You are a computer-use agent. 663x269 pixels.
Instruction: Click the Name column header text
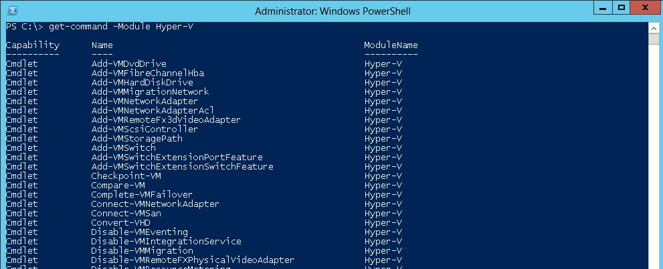[x=102, y=45]
